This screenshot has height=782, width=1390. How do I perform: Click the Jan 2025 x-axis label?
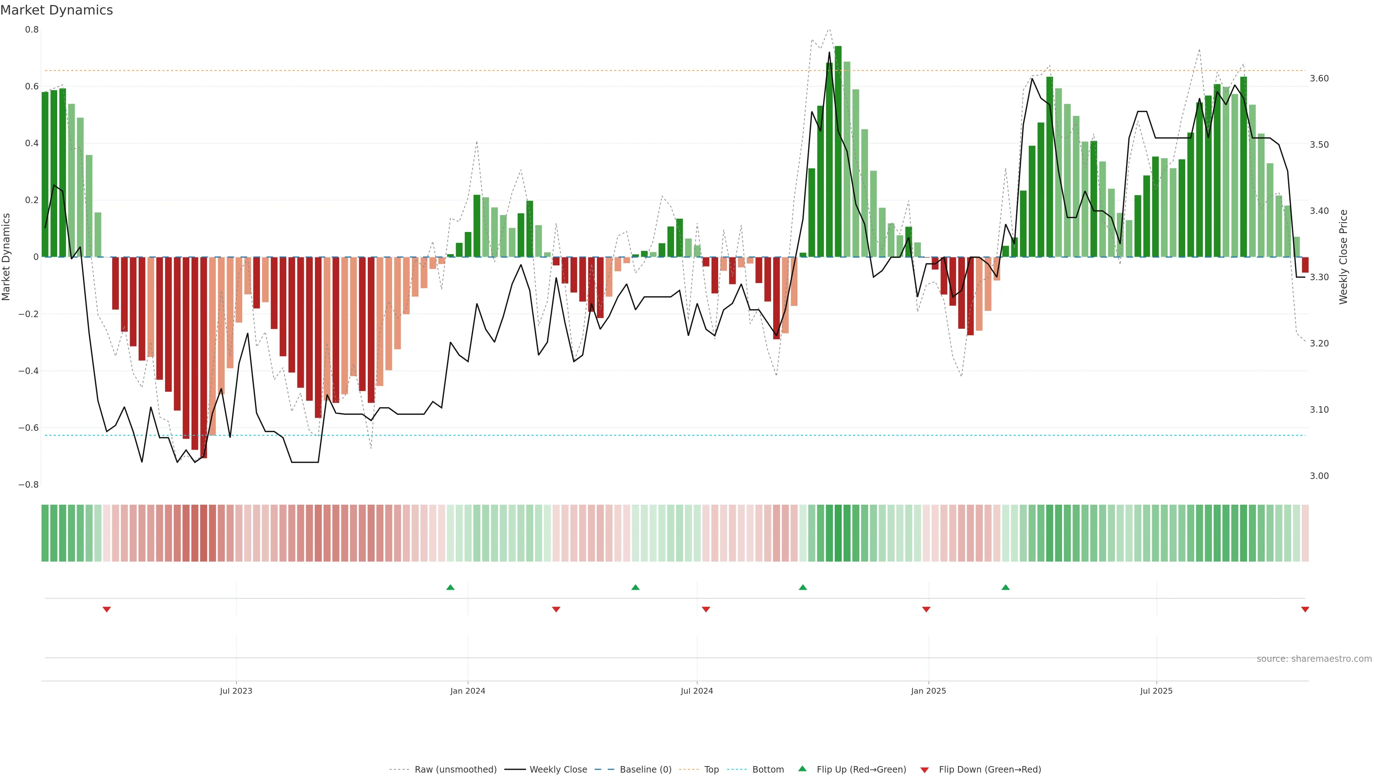928,691
